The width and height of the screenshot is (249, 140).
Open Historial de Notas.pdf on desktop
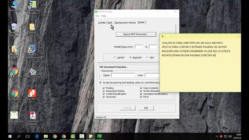tap(32, 118)
